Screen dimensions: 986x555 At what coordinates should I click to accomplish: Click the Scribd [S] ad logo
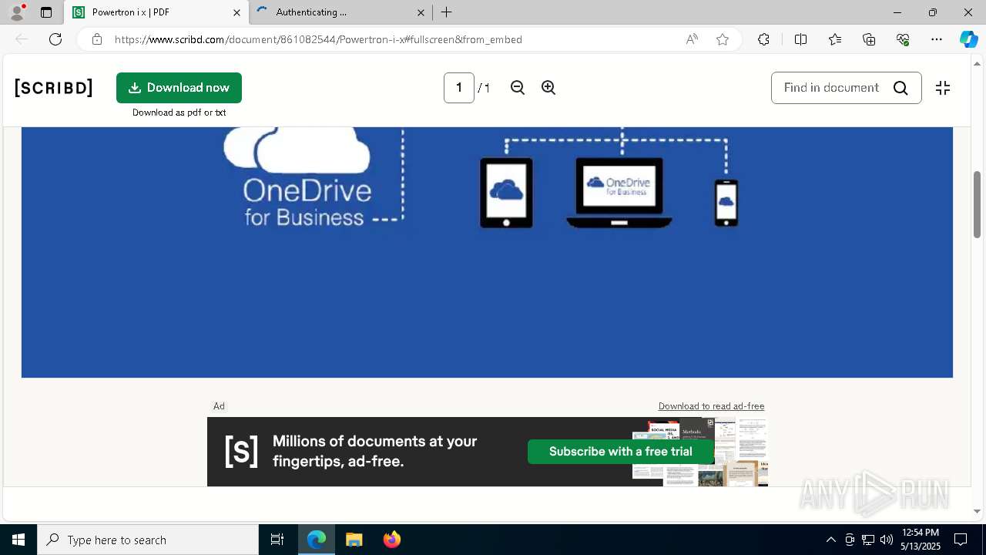coord(241,451)
